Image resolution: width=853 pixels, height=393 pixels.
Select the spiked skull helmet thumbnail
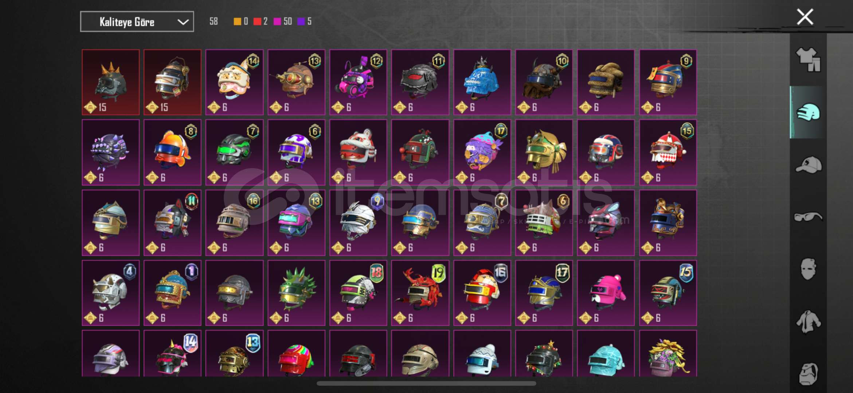click(111, 82)
